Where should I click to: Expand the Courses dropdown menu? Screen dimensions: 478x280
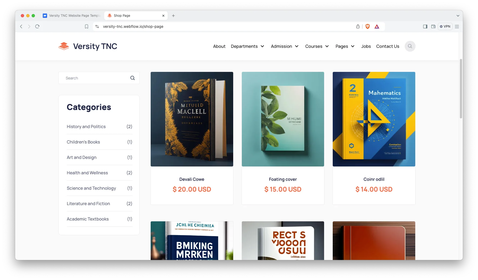pyautogui.click(x=317, y=46)
